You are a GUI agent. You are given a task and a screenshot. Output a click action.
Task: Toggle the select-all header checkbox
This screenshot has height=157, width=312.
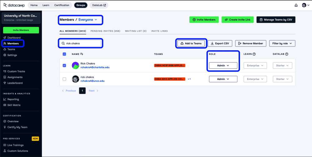[x=64, y=54]
